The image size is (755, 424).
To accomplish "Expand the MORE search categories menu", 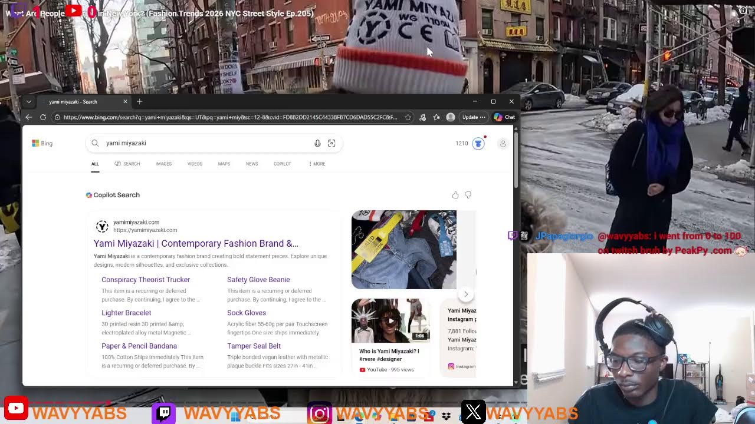I will click(317, 164).
